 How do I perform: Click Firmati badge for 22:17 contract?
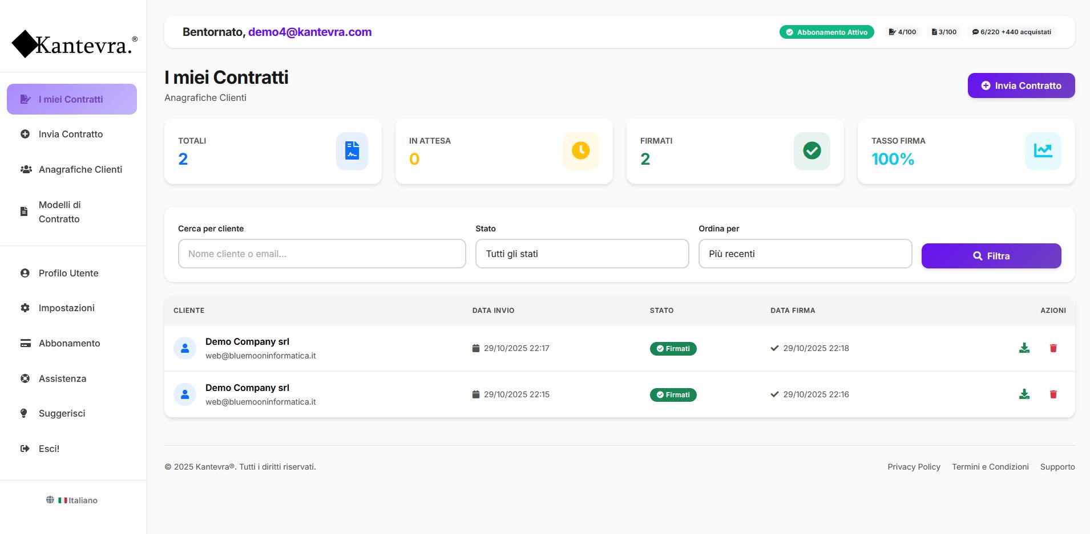pos(673,348)
